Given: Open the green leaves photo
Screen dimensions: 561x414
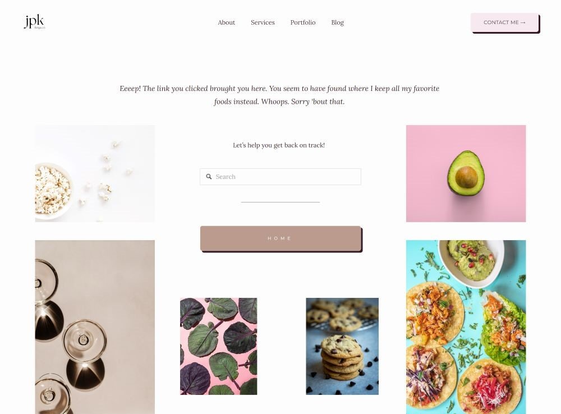Looking at the screenshot, I should (219, 346).
